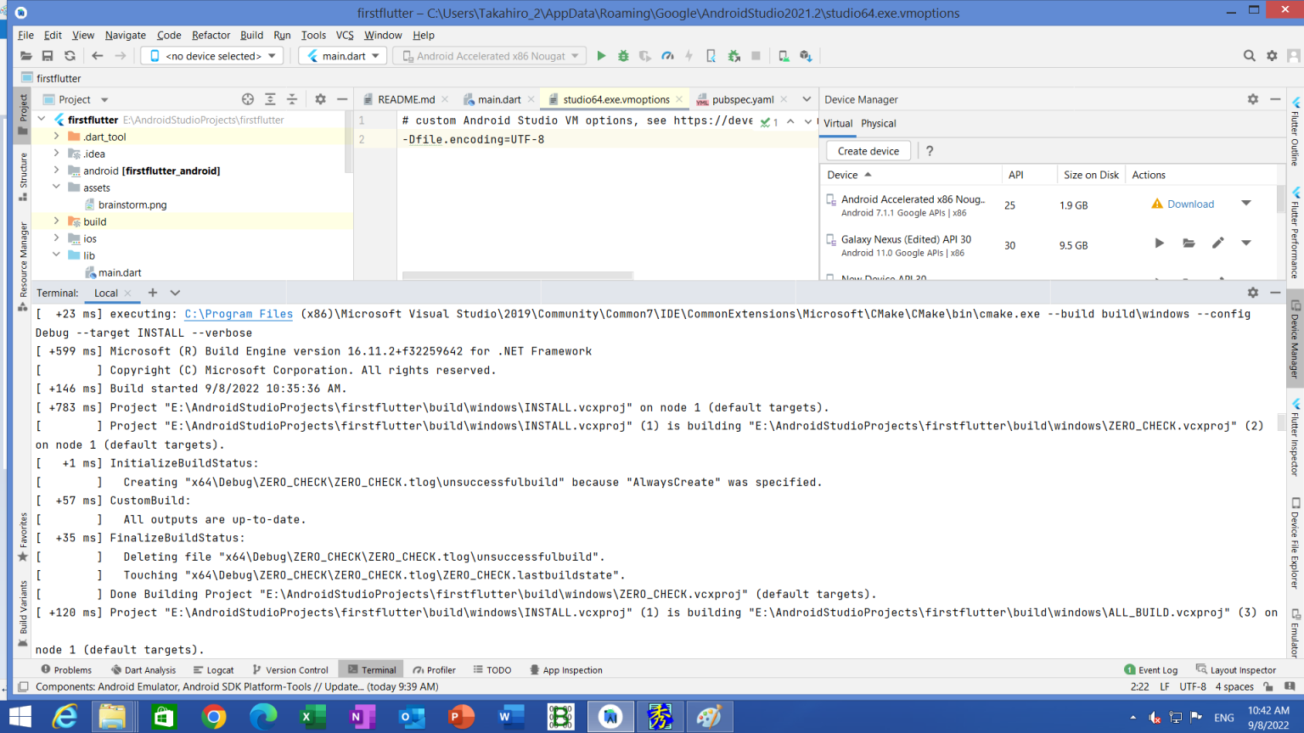The width and height of the screenshot is (1304, 733).
Task: Click the locate target icon in Project panel
Action: [x=247, y=99]
